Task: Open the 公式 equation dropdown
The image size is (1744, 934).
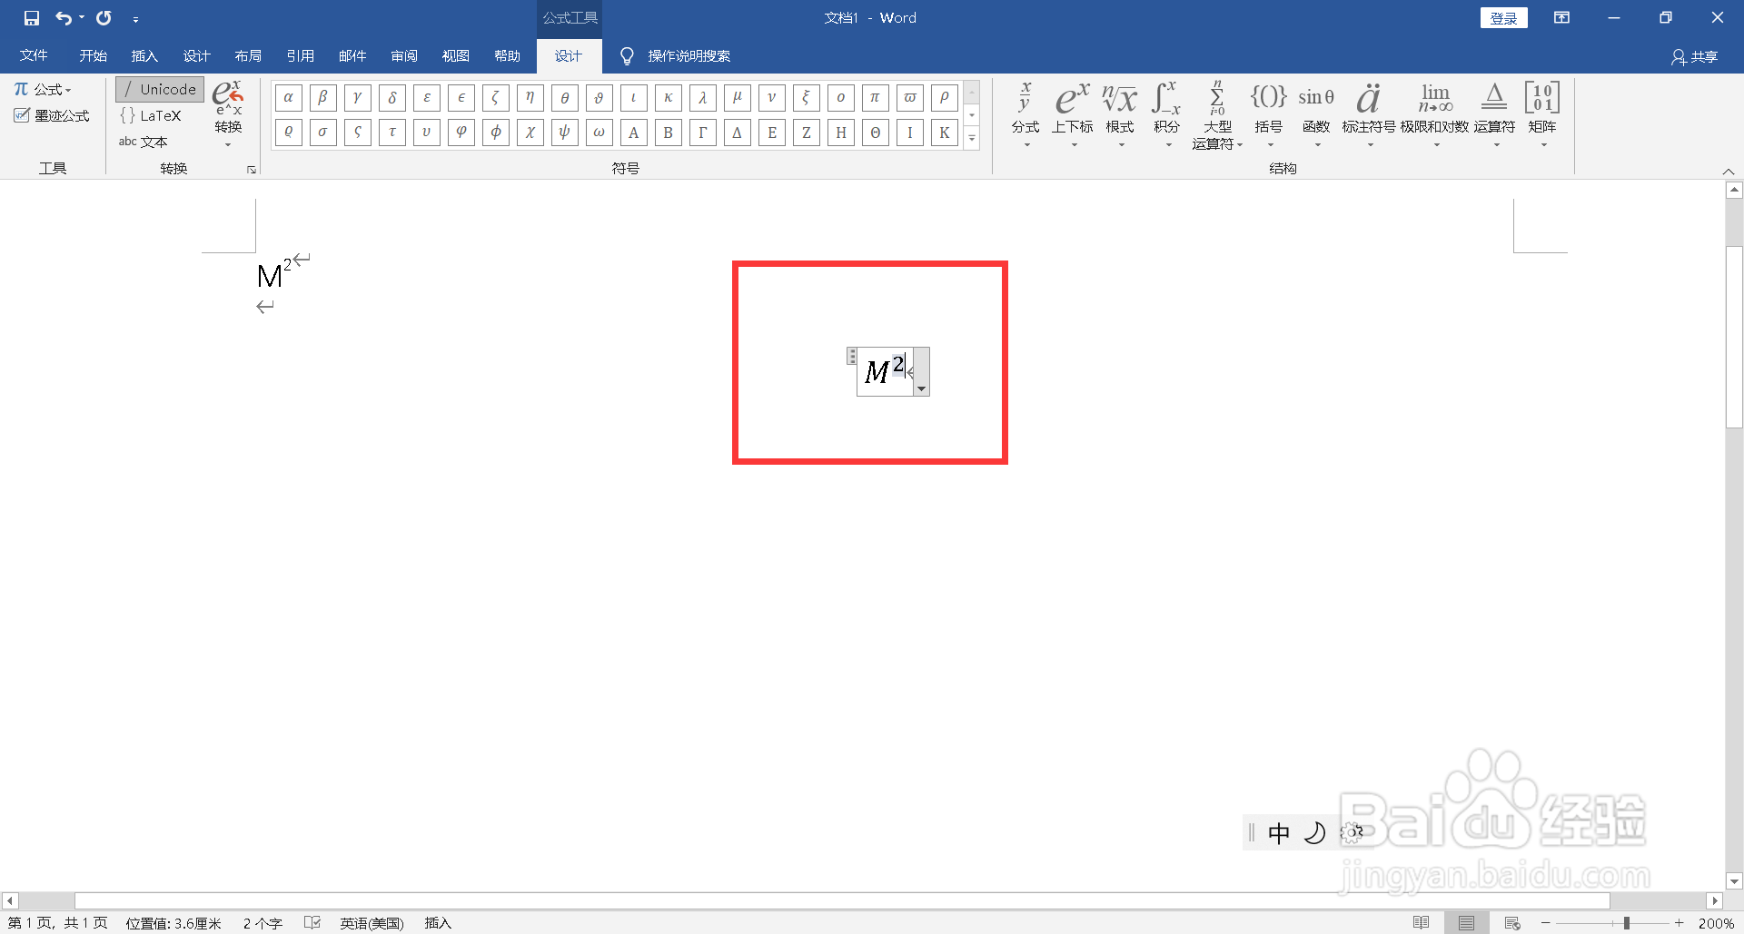Action: tap(43, 89)
